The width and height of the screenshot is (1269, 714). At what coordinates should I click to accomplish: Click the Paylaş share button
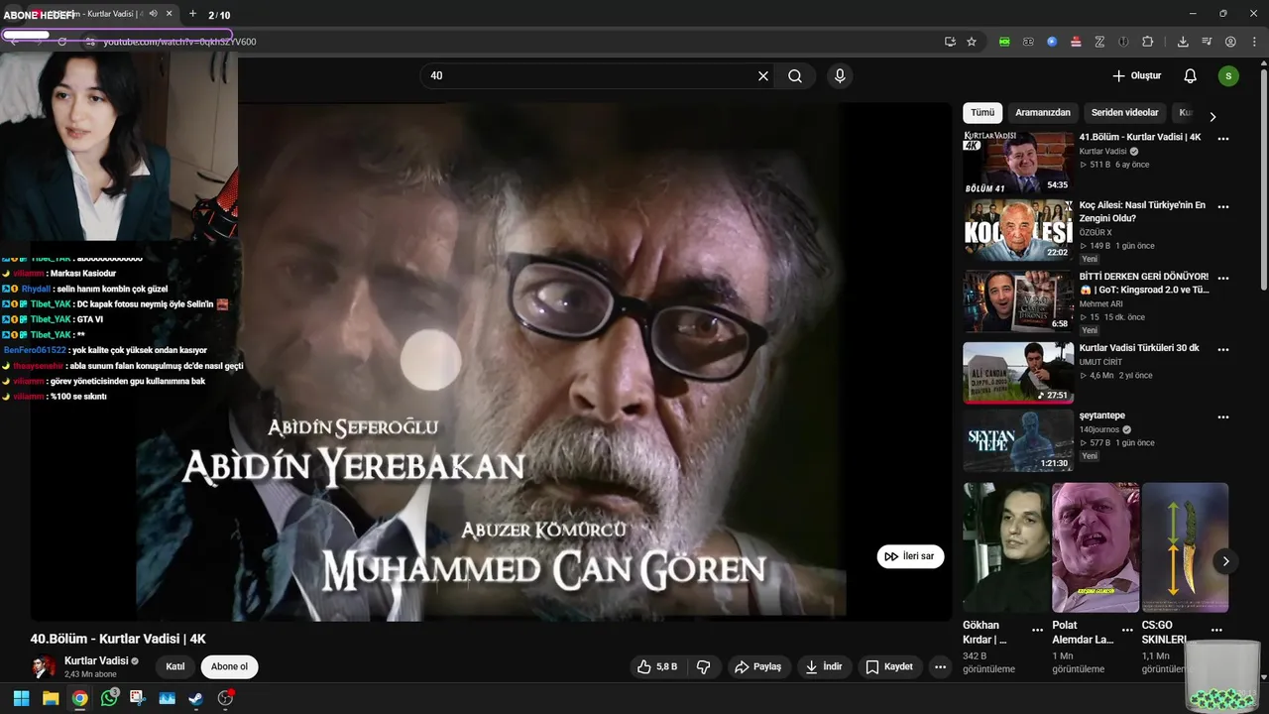click(x=758, y=667)
